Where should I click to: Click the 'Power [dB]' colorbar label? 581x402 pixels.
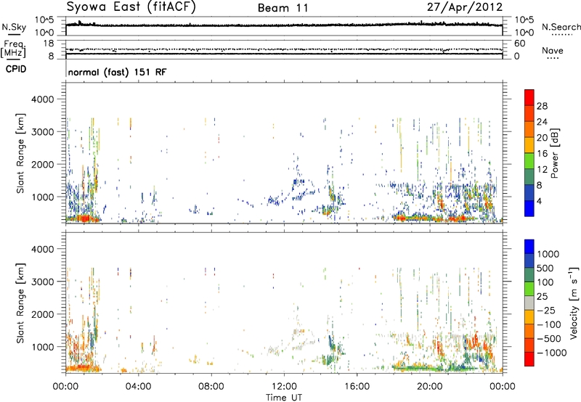click(554, 153)
